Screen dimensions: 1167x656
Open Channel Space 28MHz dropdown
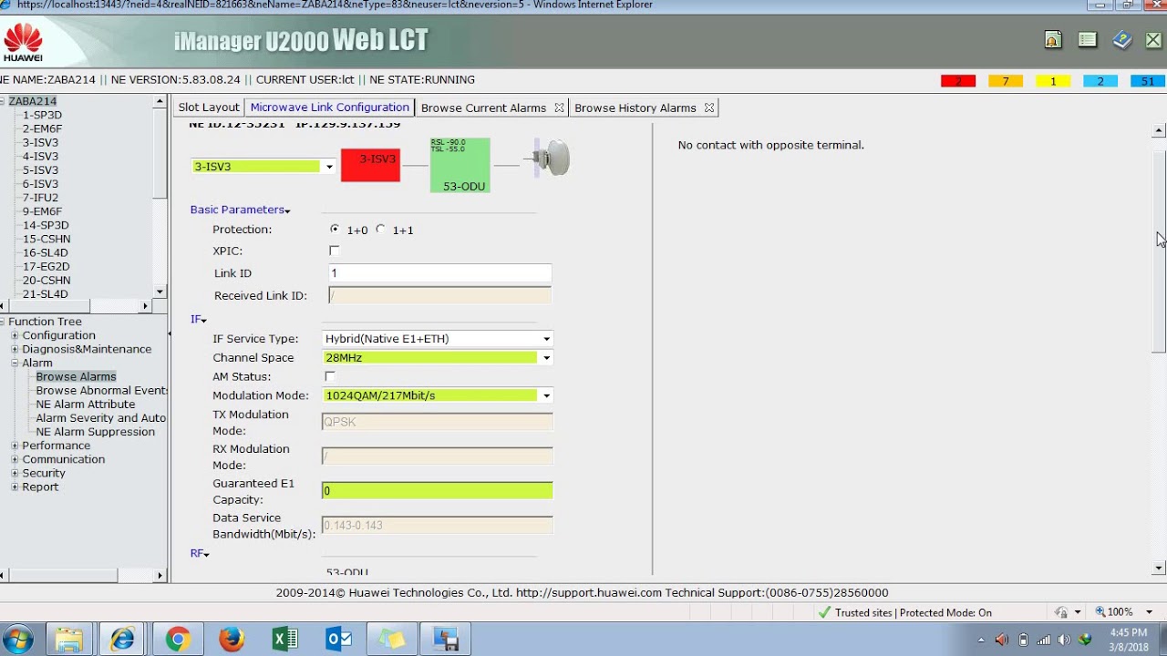pyautogui.click(x=546, y=358)
